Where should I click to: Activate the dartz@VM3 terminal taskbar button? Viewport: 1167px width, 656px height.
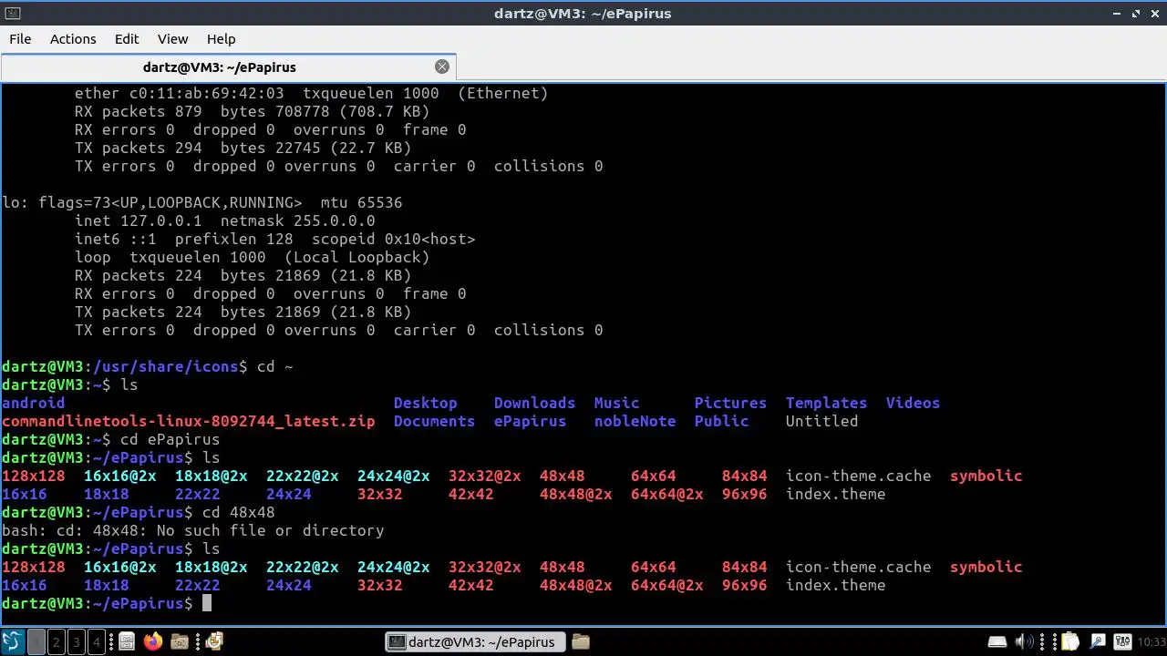point(475,642)
